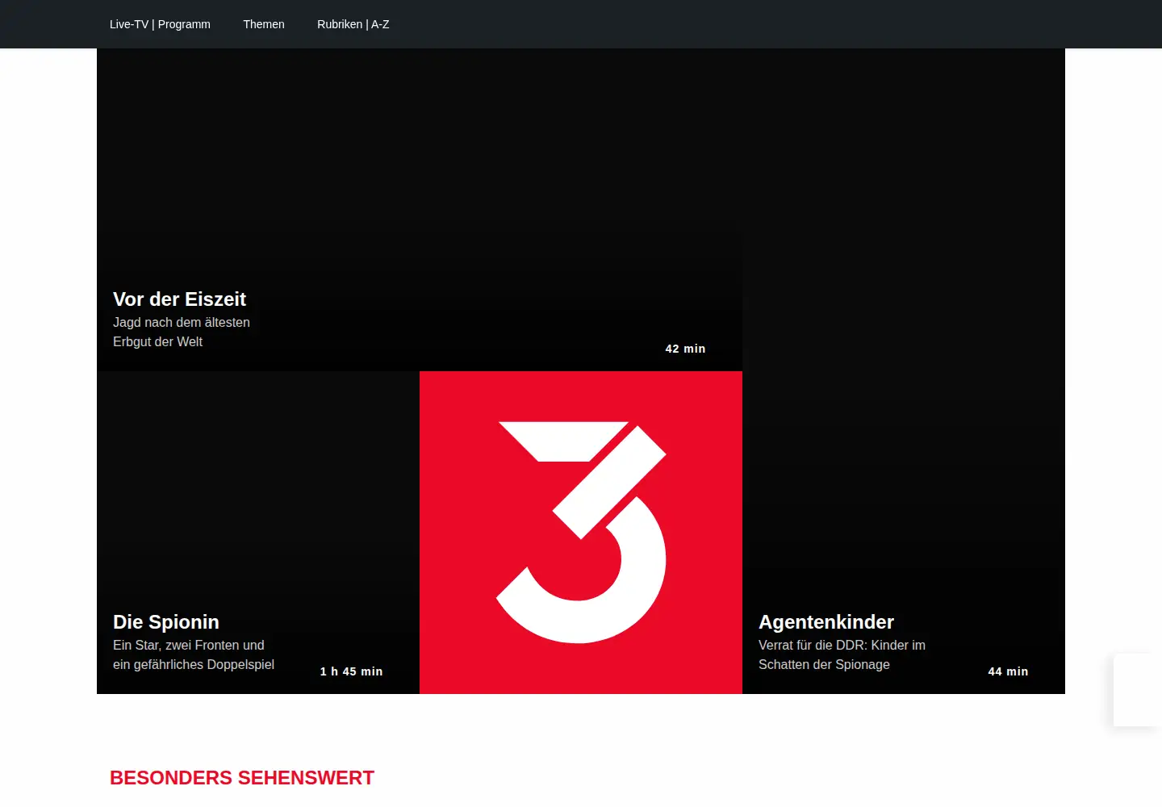Open Rubriken | A-Z in navigation
This screenshot has width=1162, height=807.
353,24
